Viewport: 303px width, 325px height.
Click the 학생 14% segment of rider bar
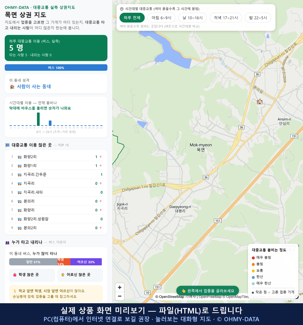click(64, 262)
